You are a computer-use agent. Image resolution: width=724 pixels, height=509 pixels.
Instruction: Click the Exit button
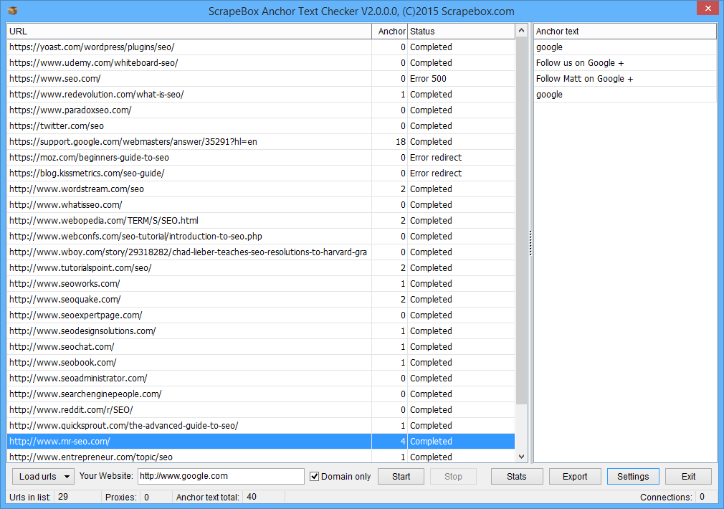[688, 477]
